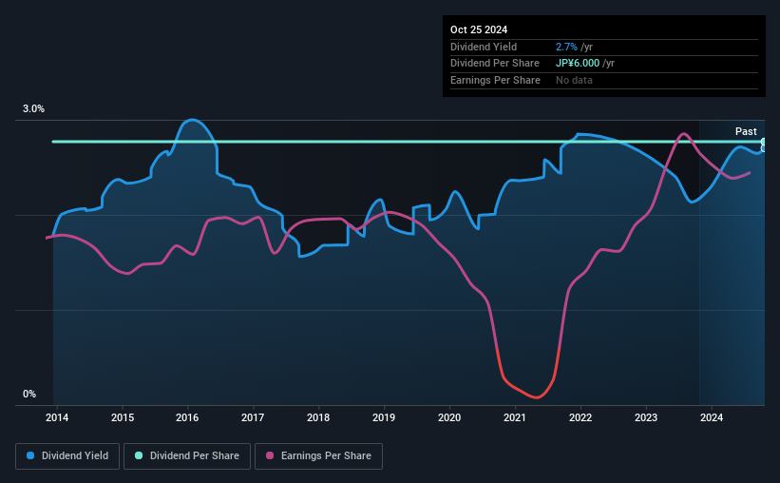Viewport: 780px width, 483px height.
Task: Click the 2015 x-axis label
Action: (x=123, y=417)
